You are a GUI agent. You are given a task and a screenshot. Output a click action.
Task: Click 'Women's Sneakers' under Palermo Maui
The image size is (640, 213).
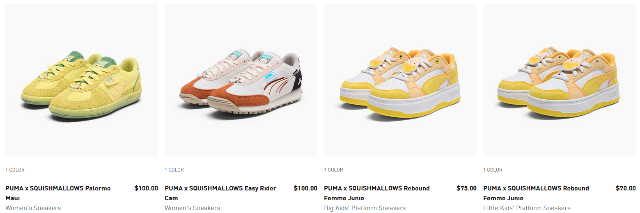tap(33, 208)
